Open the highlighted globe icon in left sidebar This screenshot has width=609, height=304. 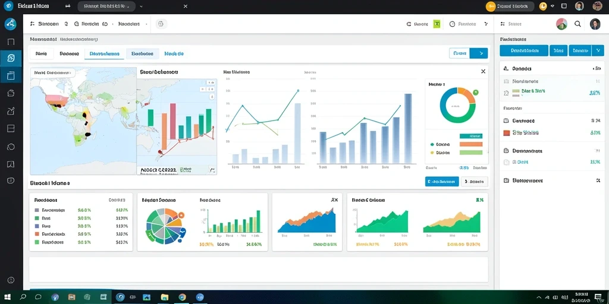click(x=11, y=59)
